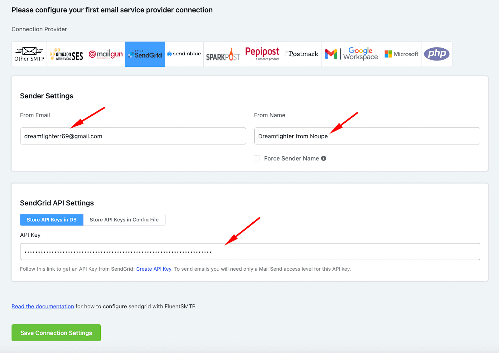
Task: Open the Force Sender Name info tooltip icon
Action: [324, 158]
